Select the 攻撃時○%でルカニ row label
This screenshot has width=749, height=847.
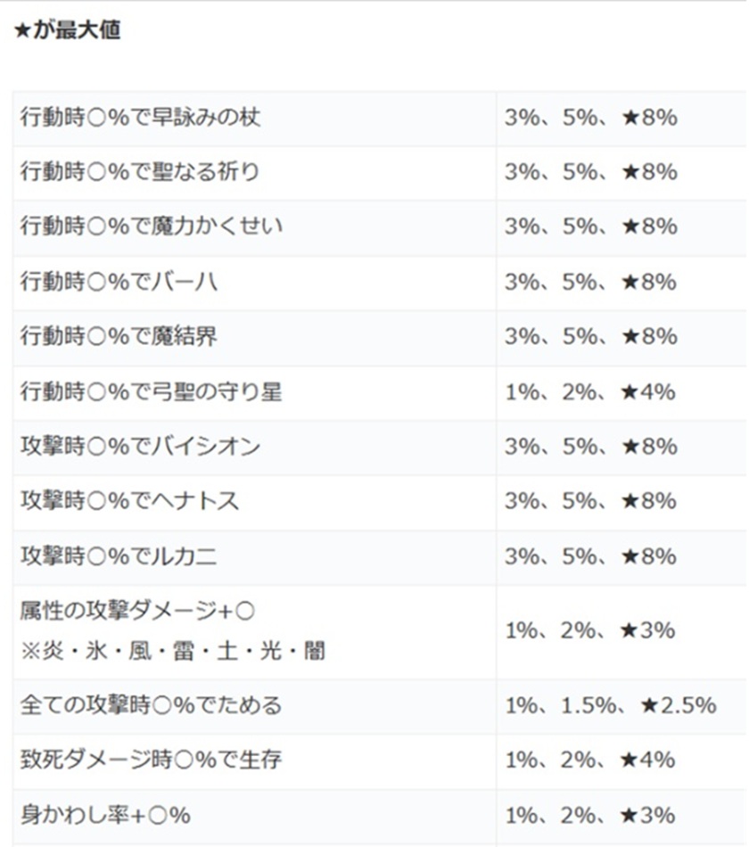pos(119,556)
